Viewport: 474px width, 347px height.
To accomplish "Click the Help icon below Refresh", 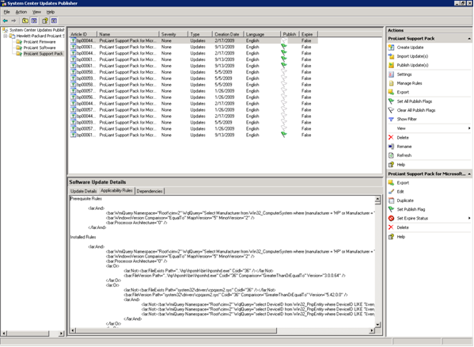I will (391, 165).
